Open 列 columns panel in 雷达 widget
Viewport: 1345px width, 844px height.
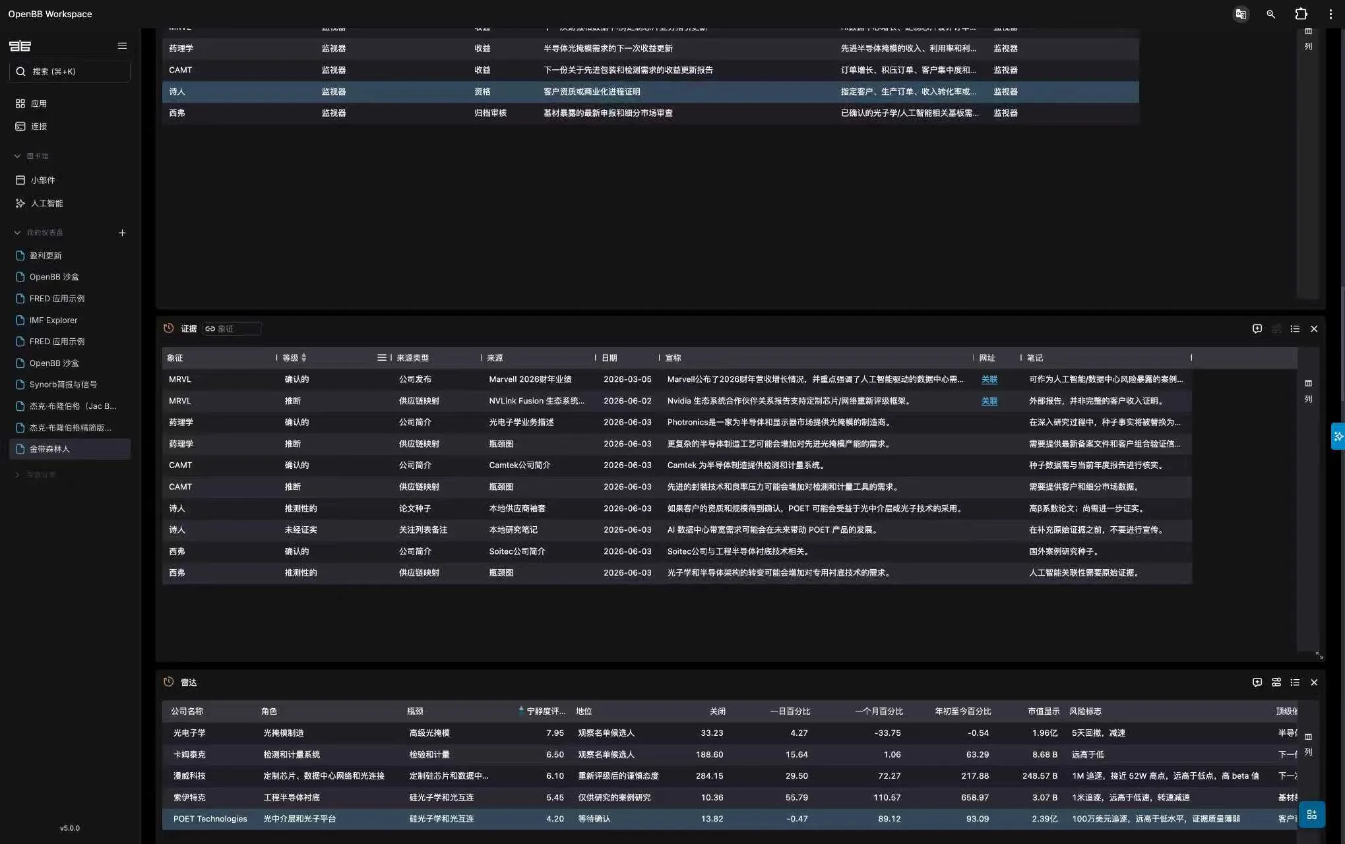(1308, 744)
